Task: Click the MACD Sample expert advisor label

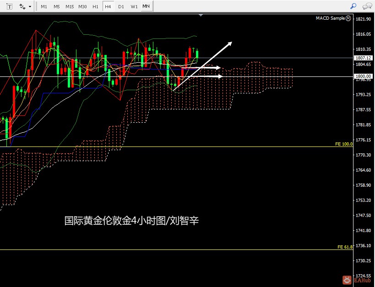Action: pos(330,18)
